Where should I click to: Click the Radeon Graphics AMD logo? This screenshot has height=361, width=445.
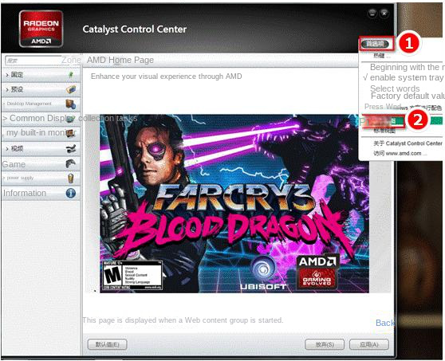coord(41,29)
